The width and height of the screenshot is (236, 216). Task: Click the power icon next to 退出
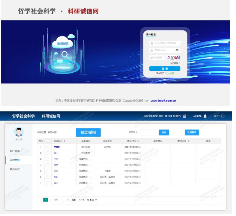pyautogui.click(x=223, y=116)
